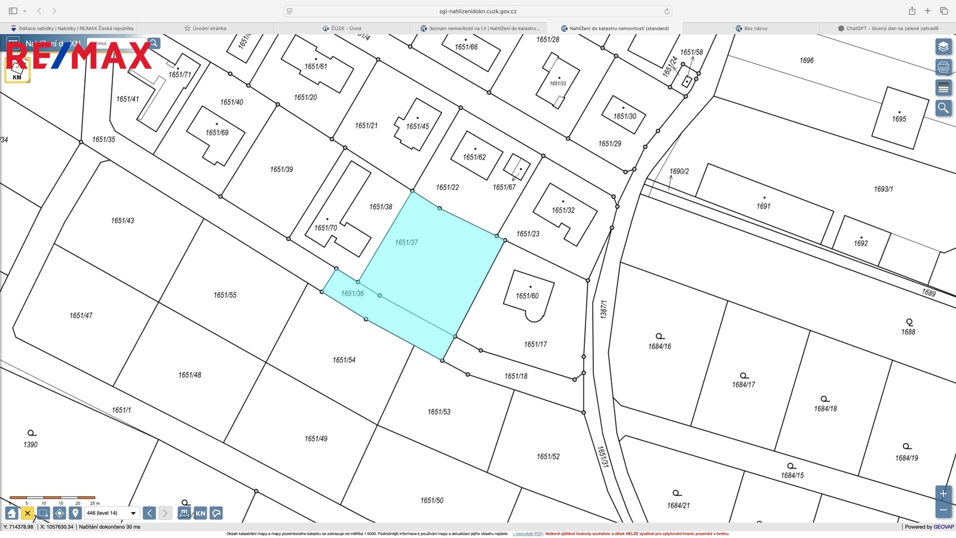Click the zoom in plus button

(943, 494)
